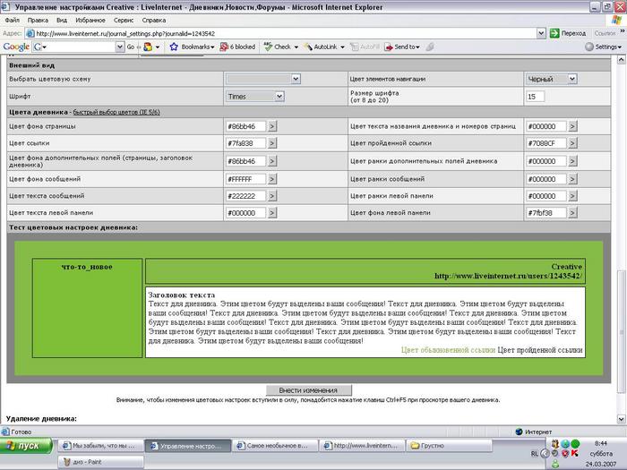The height and width of the screenshot is (470, 627).
Task: Click the Google toolbar Go button
Action: 131,47
